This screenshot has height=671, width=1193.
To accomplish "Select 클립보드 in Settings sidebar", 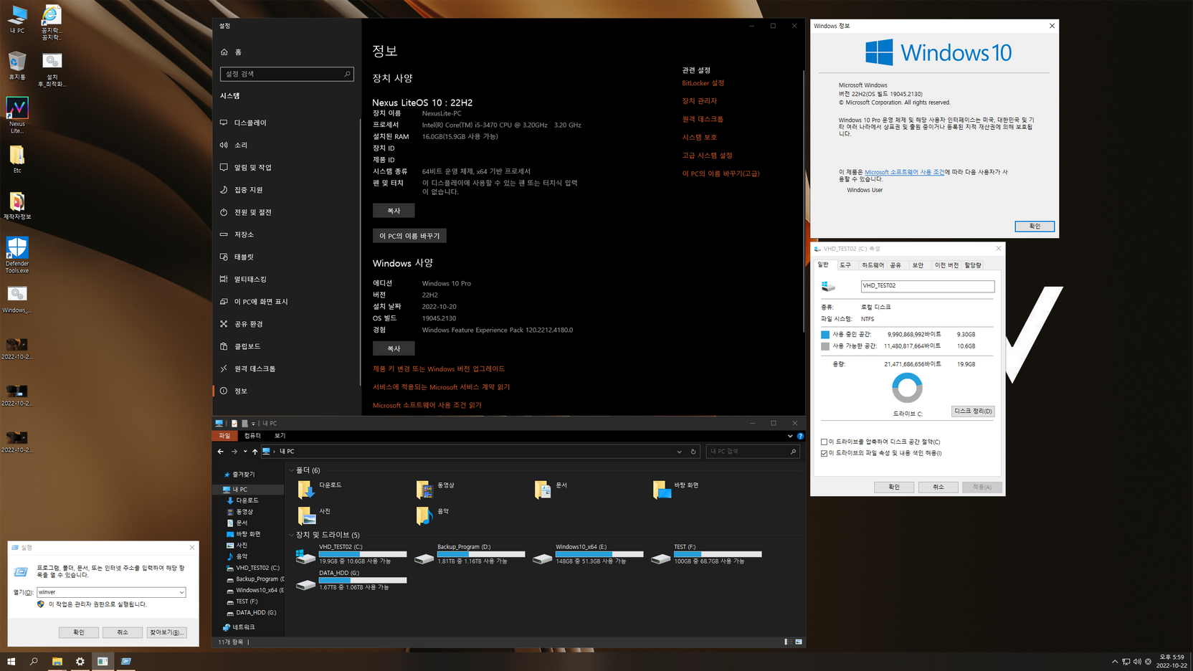I will [x=287, y=346].
